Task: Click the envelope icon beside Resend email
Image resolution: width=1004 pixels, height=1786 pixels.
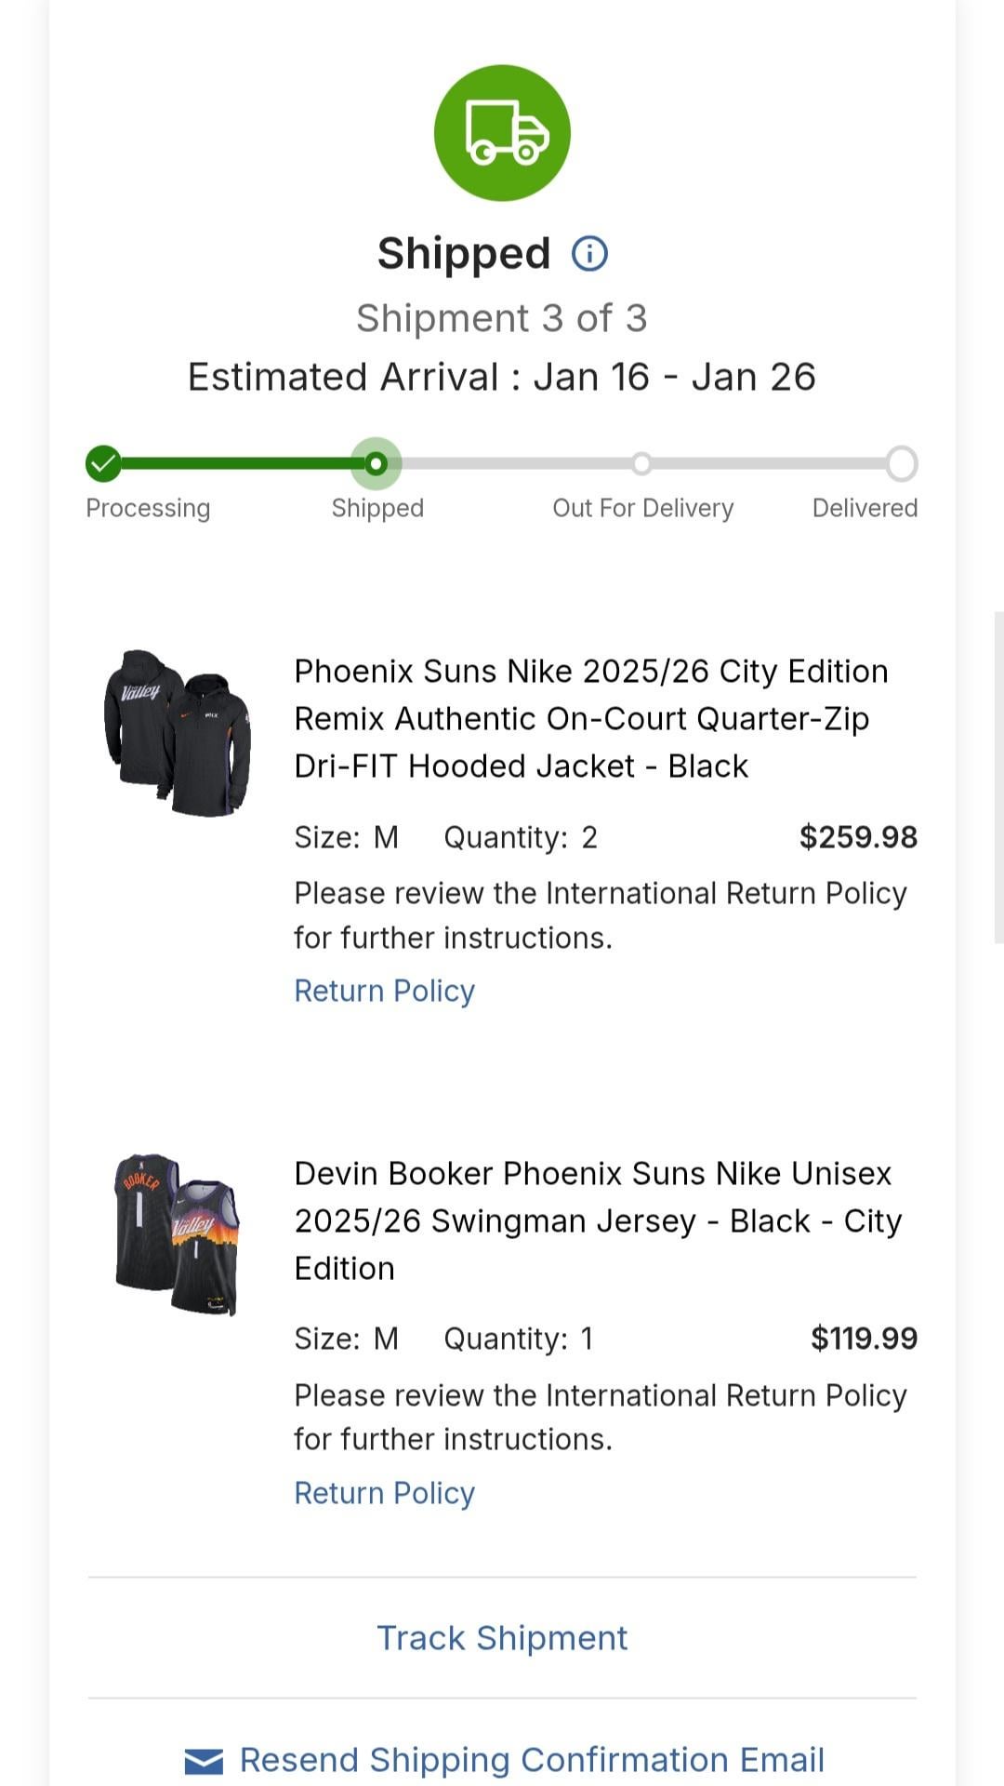Action: click(x=204, y=1761)
